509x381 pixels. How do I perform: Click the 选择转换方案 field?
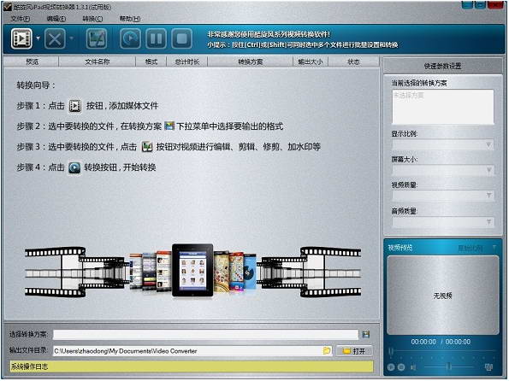point(205,334)
